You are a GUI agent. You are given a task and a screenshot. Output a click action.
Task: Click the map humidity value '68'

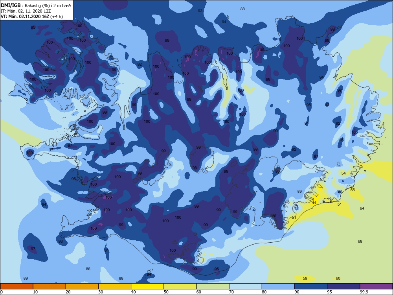pyautogui.click(x=360, y=242)
